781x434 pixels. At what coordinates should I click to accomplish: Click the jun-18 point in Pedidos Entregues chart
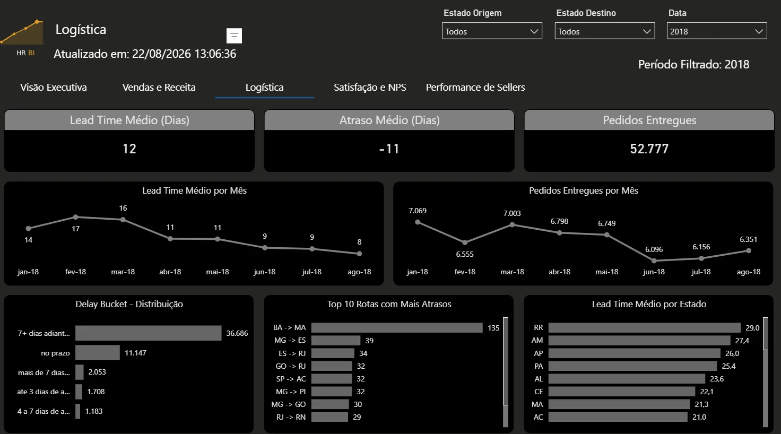654,261
